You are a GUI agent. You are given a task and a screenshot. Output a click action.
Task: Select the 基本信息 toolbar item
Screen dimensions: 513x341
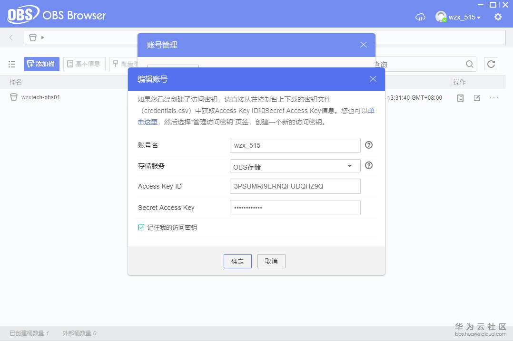pos(84,64)
